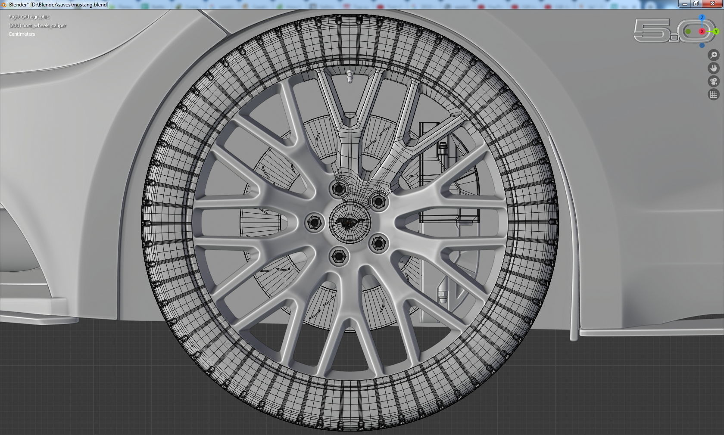The height and width of the screenshot is (435, 724).
Task: Click the red X axis on gizmo
Action: [702, 31]
